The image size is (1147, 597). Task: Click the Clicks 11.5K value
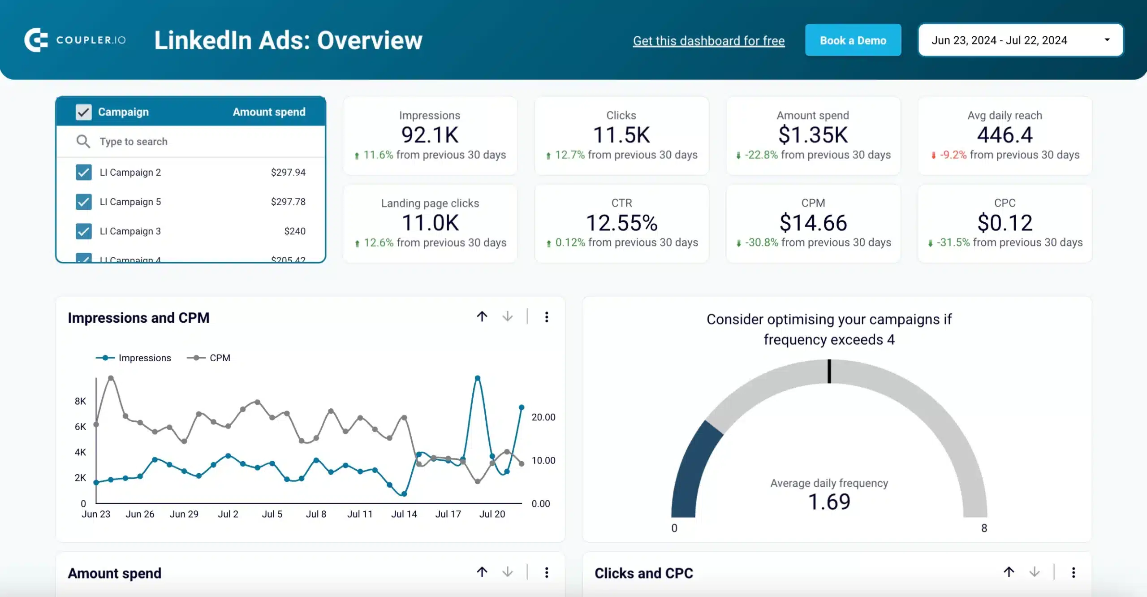621,135
